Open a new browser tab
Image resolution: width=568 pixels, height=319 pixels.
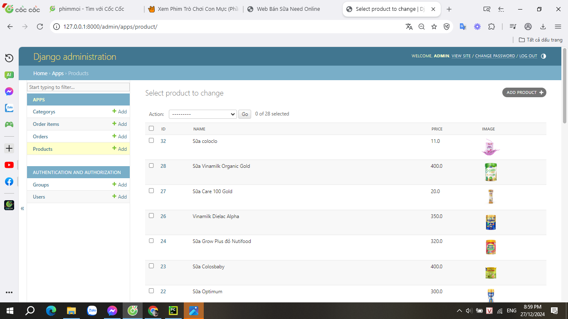tap(449, 9)
